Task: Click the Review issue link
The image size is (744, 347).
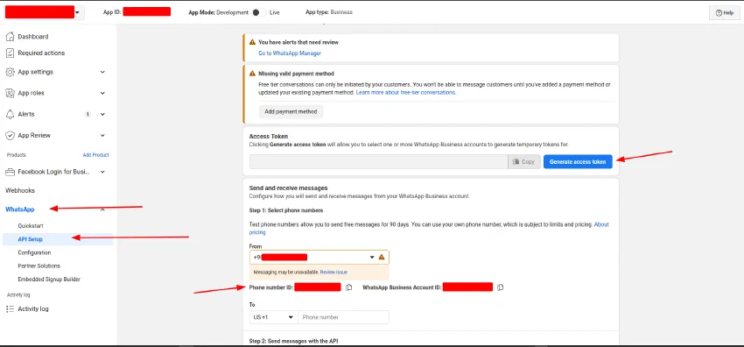Action: point(333,273)
